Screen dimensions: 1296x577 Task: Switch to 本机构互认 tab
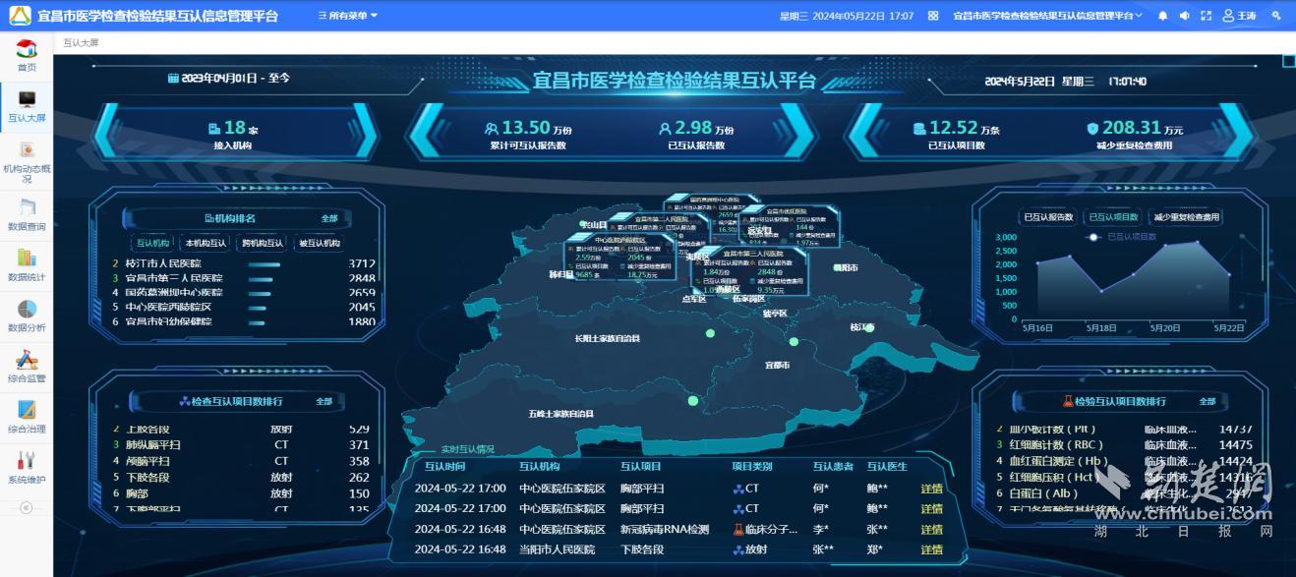(205, 244)
